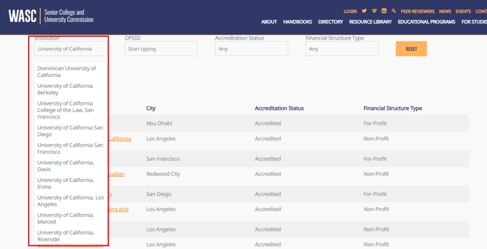Open the RESOURCE LIBRARY menu

(x=370, y=22)
